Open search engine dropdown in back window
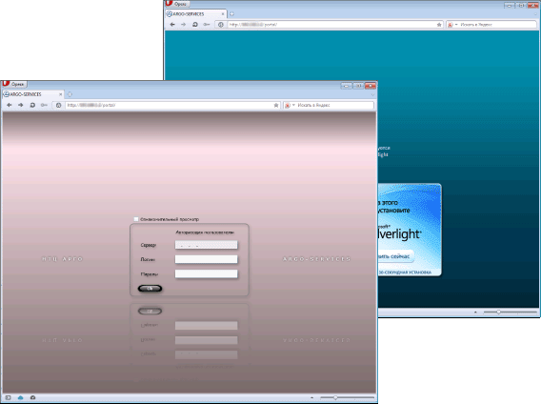 (x=452, y=25)
